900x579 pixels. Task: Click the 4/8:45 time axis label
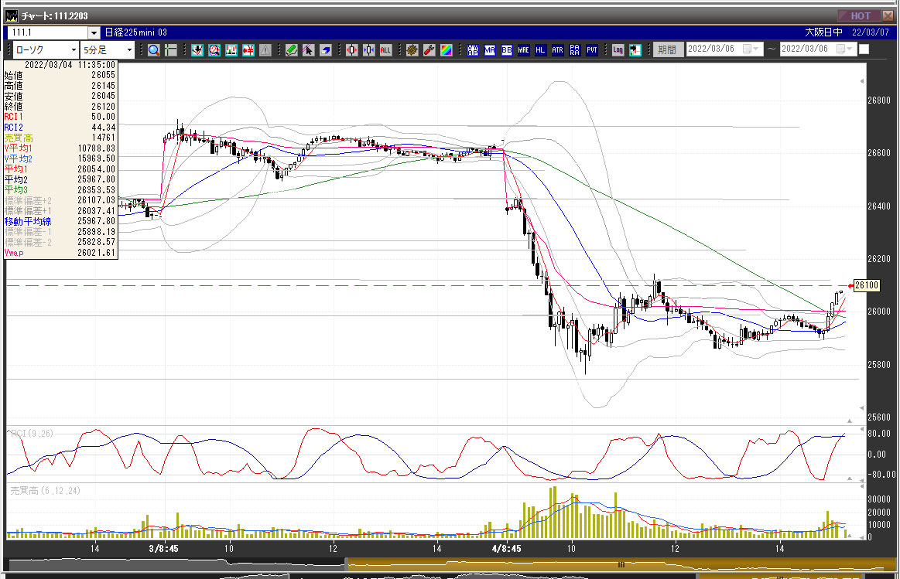pos(506,549)
